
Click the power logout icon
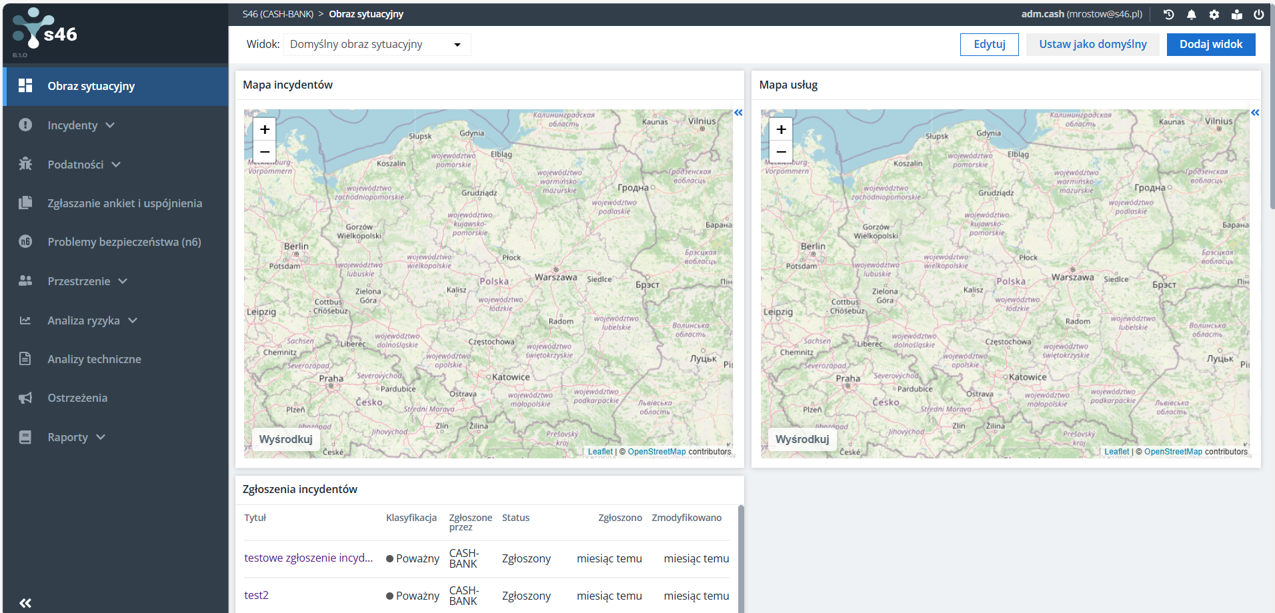[x=1258, y=14]
